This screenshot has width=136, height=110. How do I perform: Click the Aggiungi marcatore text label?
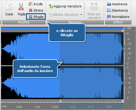pos(67,6)
